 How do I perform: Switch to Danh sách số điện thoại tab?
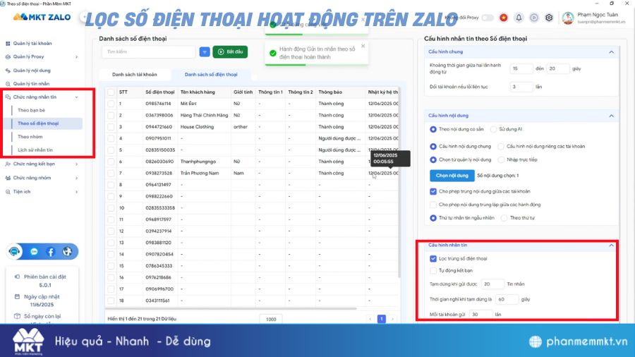211,75
